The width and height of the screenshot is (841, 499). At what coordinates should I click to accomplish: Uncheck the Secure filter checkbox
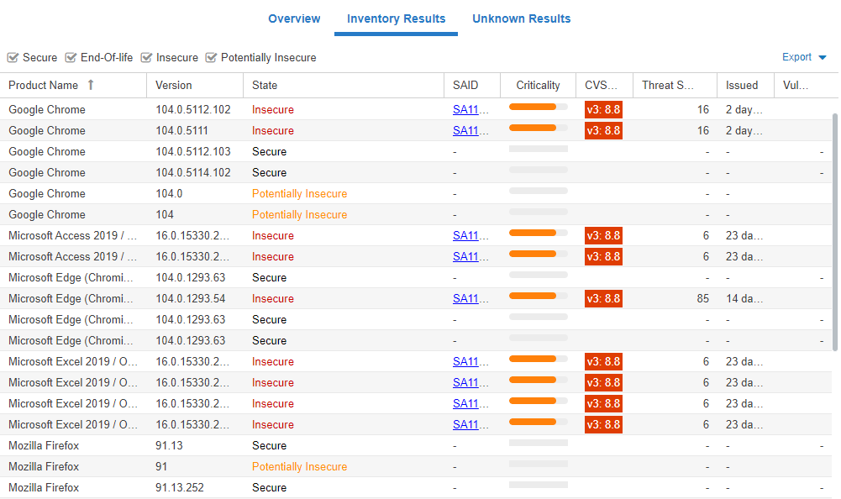pyautogui.click(x=13, y=57)
